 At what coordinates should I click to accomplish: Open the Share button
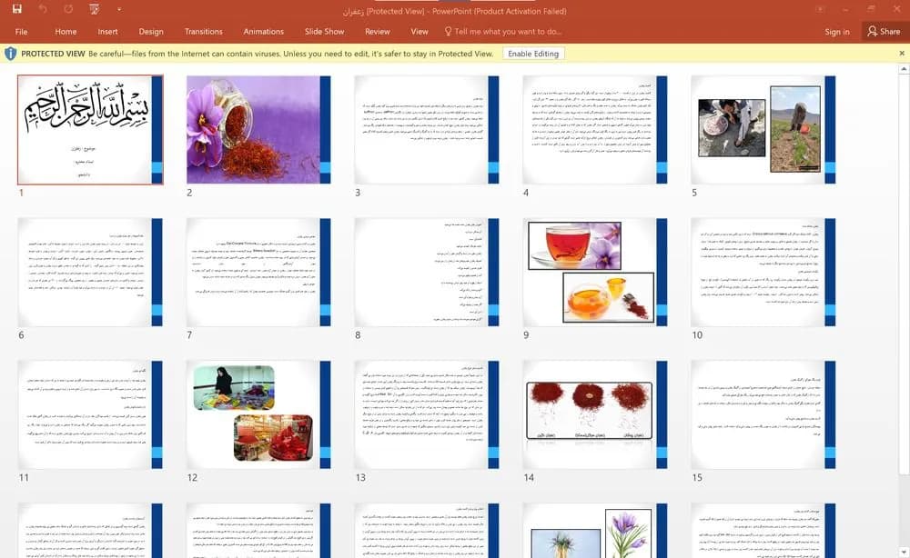(x=884, y=31)
